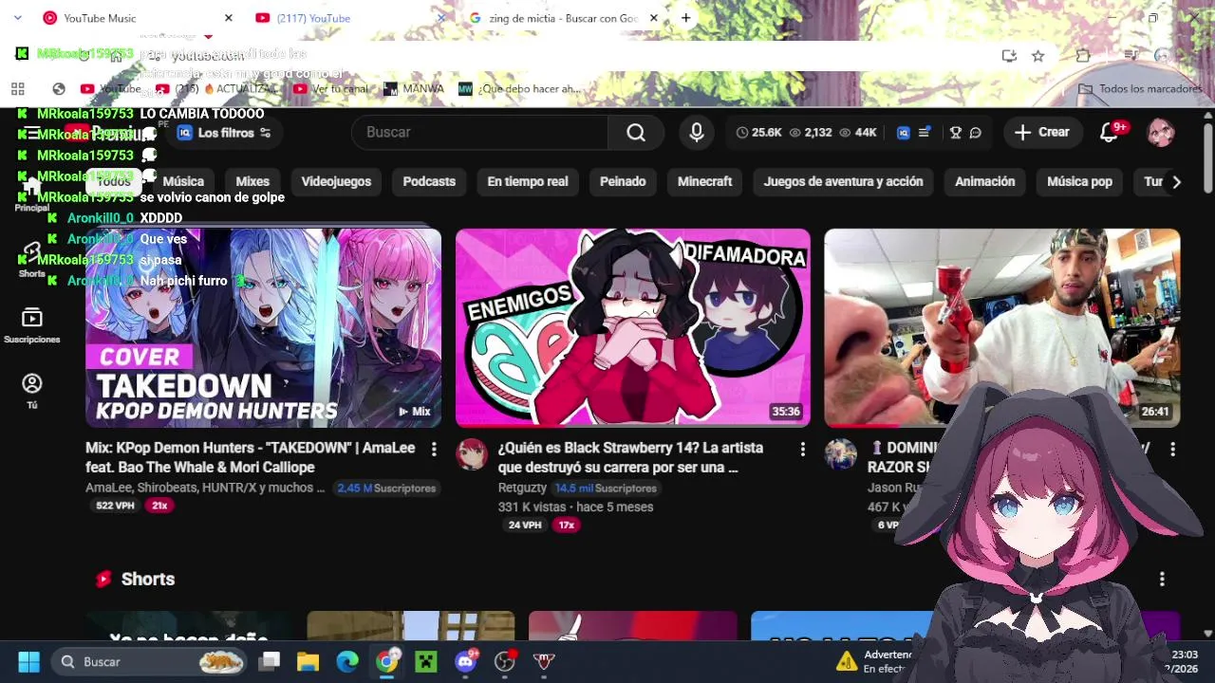Image resolution: width=1215 pixels, height=683 pixels.
Task: Play the ENEMIGOS DIFAMADORA thumbnail
Action: 633,328
